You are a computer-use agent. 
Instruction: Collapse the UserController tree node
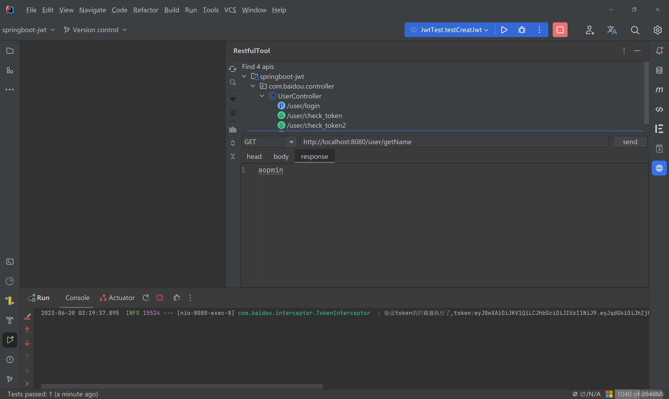point(262,96)
